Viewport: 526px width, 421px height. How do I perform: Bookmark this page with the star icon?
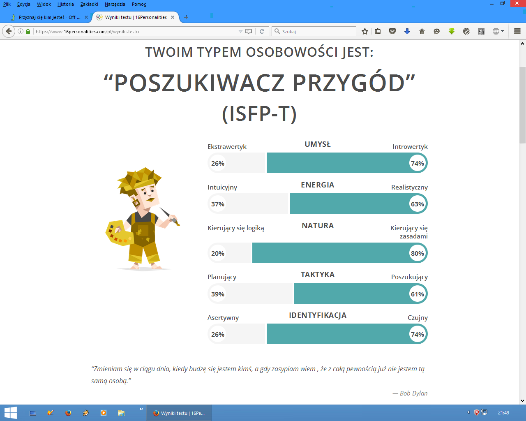click(365, 31)
